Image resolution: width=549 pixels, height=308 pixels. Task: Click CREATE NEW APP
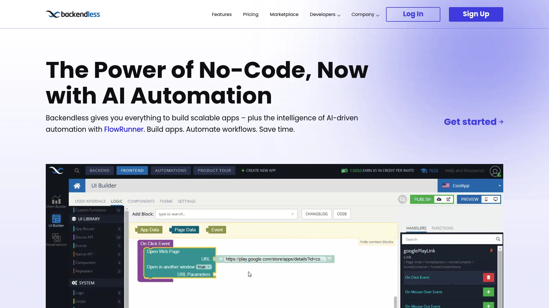(258, 171)
